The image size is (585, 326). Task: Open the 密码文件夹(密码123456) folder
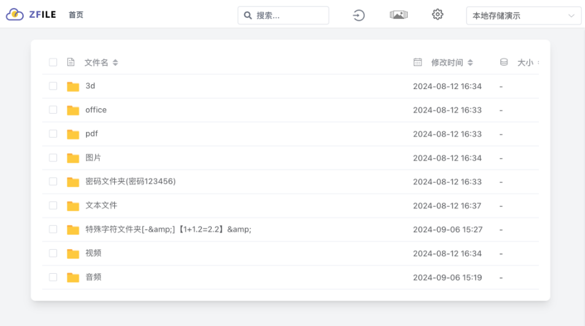(x=130, y=181)
